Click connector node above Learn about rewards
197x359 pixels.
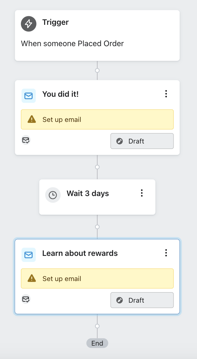point(97,227)
